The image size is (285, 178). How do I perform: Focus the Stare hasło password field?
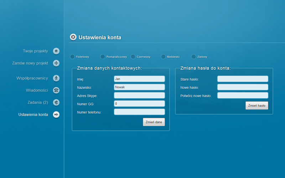pyautogui.click(x=243, y=79)
